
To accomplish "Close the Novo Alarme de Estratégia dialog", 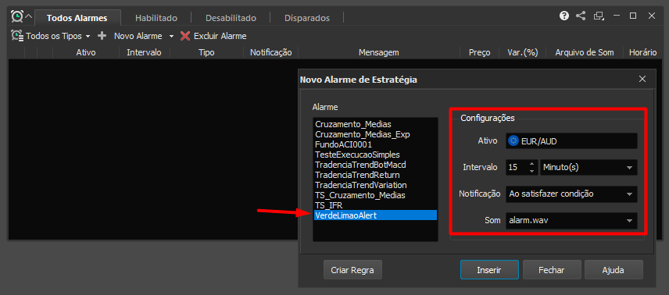I will [642, 79].
